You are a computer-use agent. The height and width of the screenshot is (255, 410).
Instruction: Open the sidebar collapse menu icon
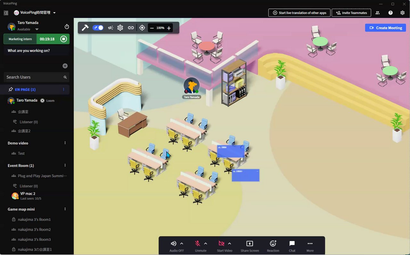pyautogui.click(x=6, y=13)
